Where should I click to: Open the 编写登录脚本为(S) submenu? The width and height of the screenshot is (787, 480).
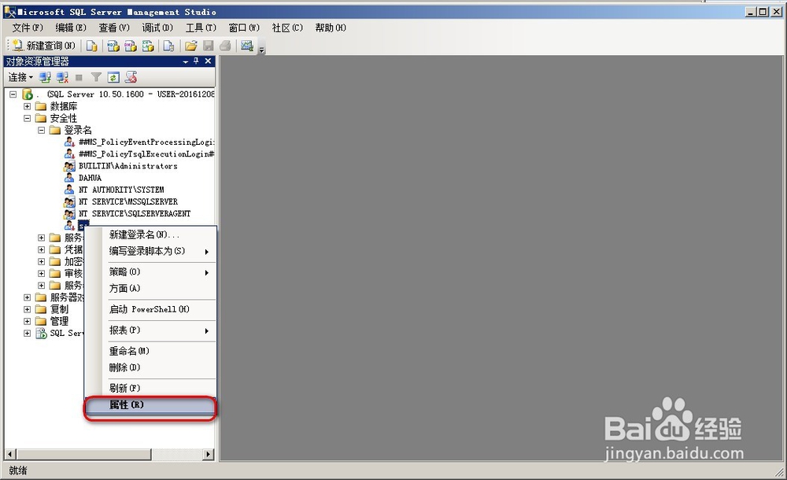pyautogui.click(x=150, y=251)
